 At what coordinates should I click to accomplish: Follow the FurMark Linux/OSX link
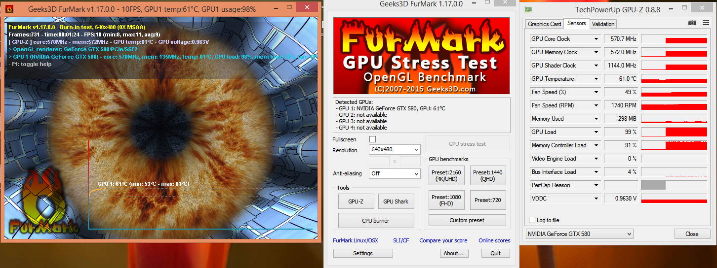356,240
